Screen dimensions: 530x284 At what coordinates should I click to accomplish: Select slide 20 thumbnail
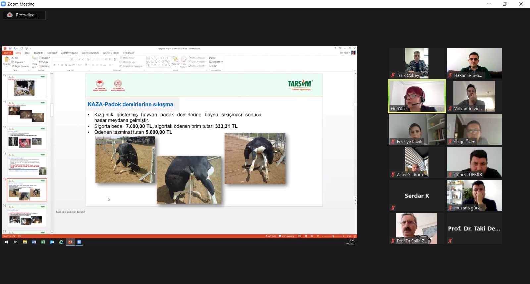click(x=27, y=216)
